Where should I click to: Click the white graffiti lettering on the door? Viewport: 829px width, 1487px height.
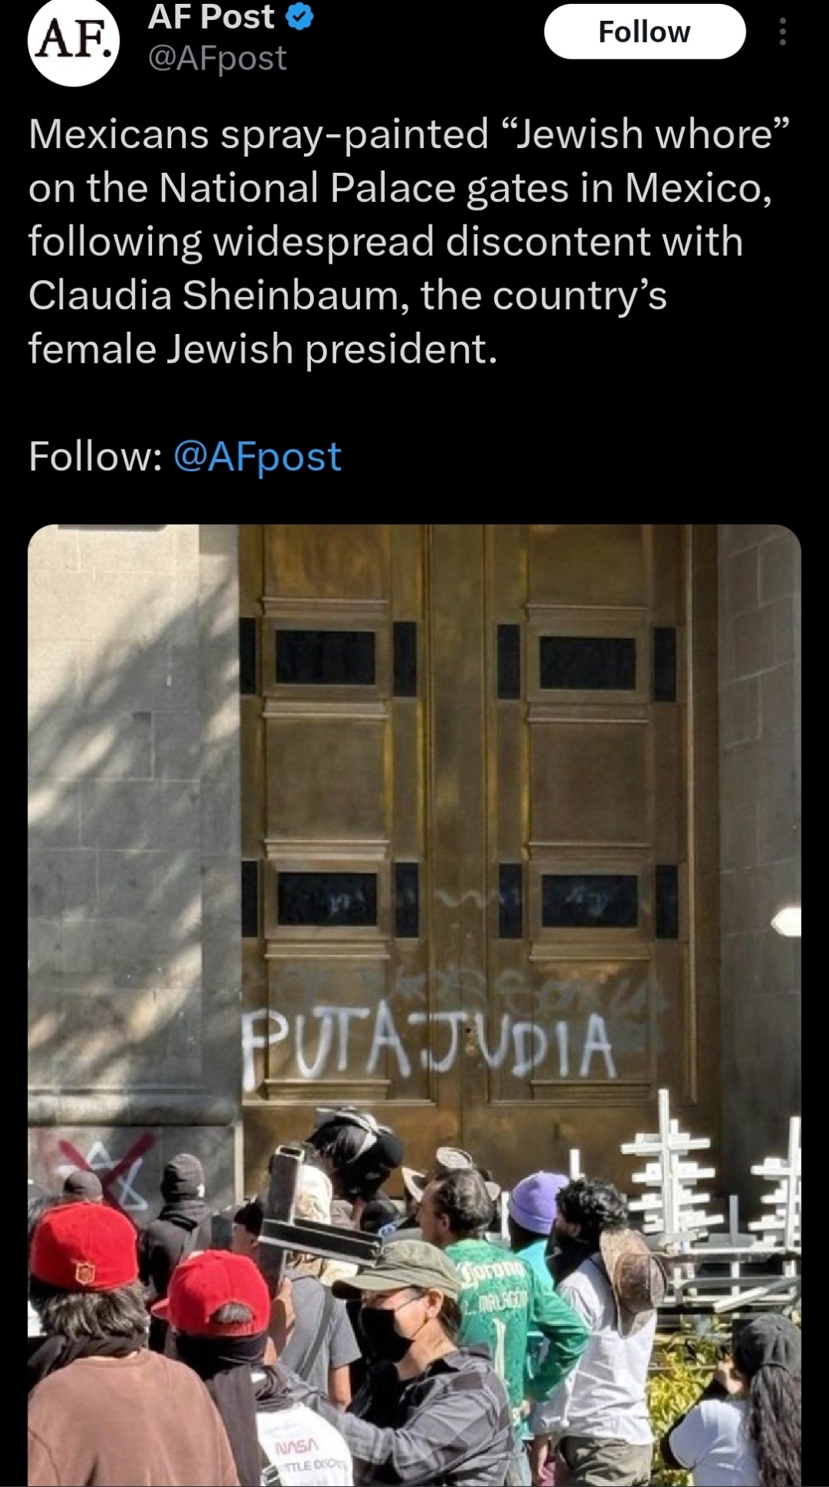(x=429, y=1047)
